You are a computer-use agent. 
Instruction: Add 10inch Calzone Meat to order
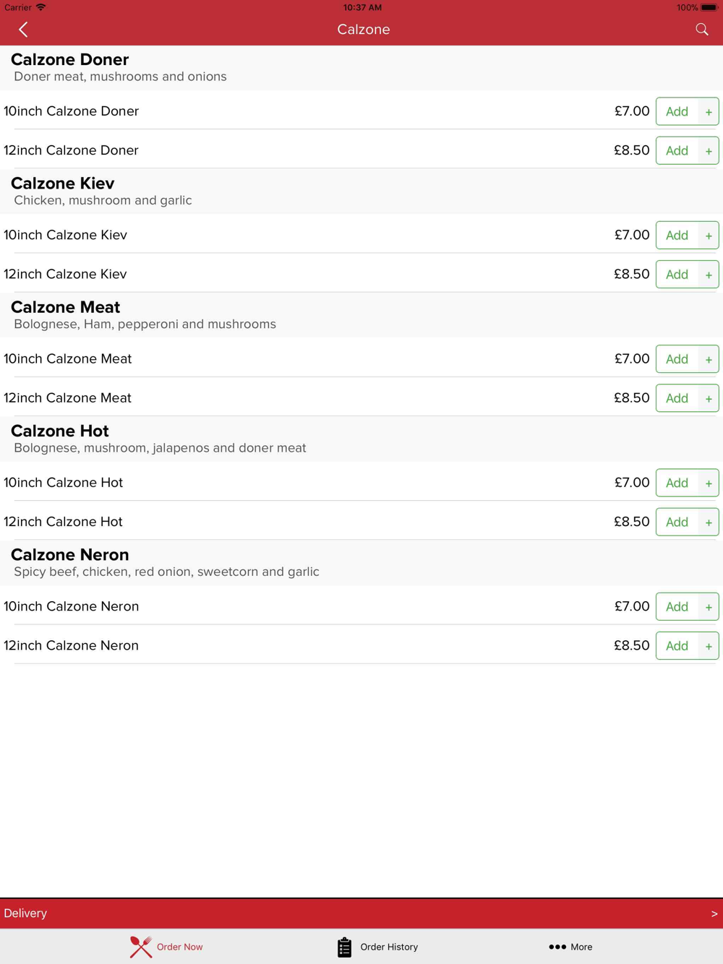677,359
